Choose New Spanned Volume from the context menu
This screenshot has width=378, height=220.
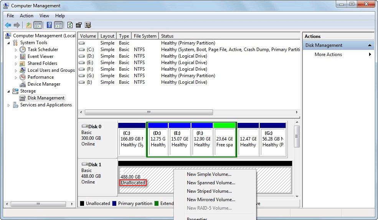tap(211, 183)
